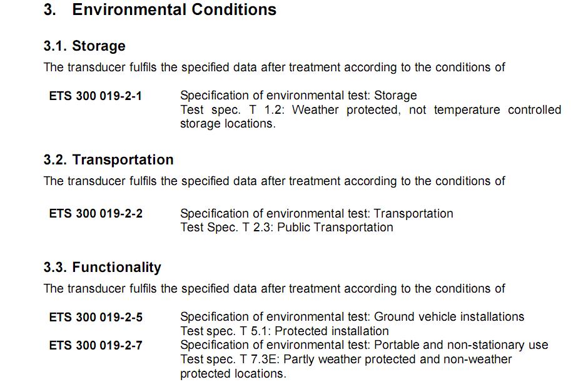Select the bold "ETS 300 019-2-1" standard label
Screen dimensions: 576x382
96,96
